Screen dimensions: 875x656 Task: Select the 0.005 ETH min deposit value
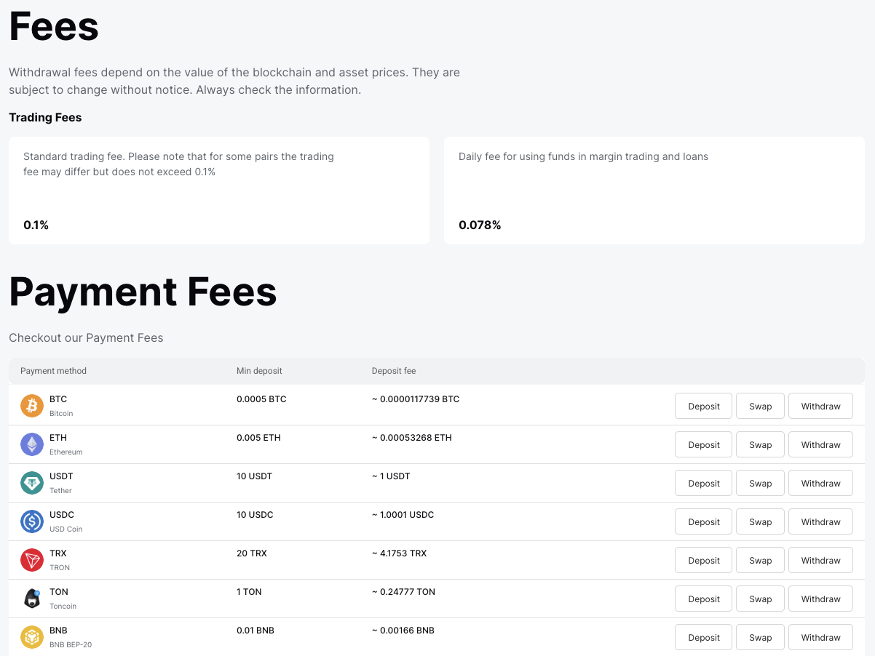tap(258, 438)
